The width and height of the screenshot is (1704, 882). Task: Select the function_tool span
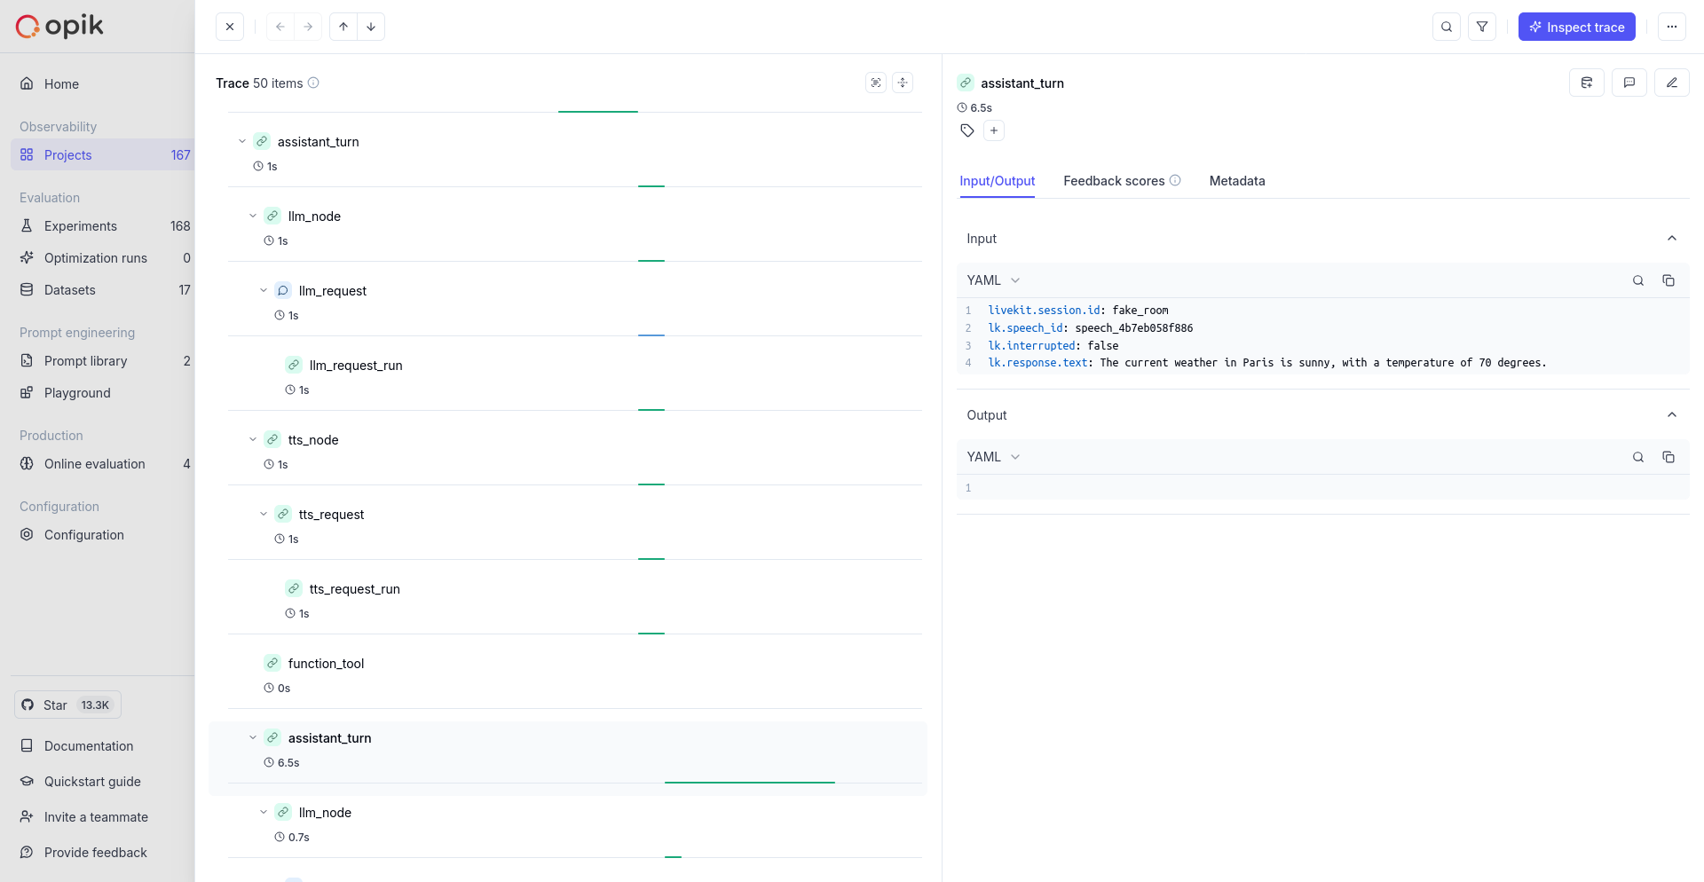326,664
